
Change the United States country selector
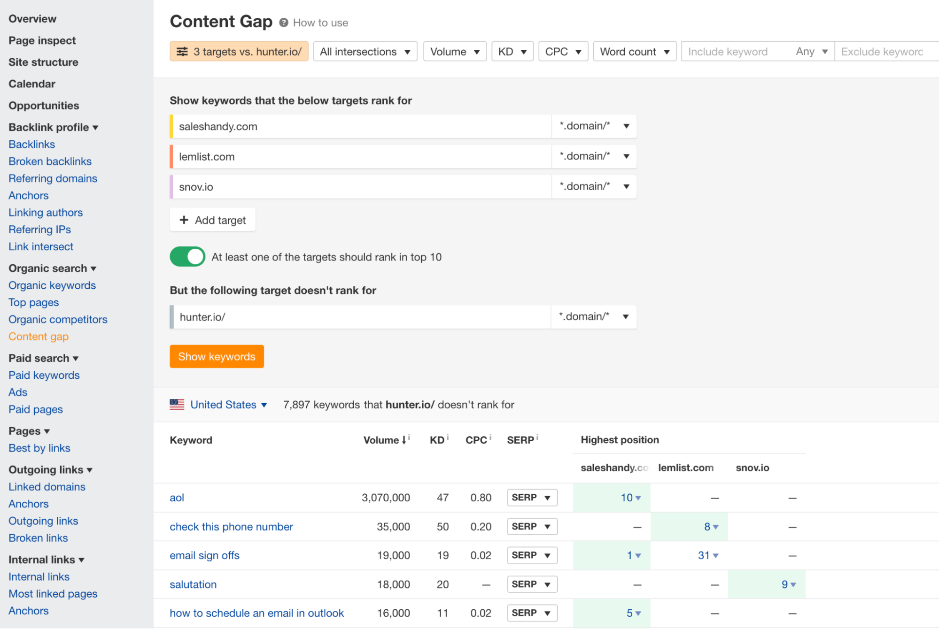coord(229,405)
